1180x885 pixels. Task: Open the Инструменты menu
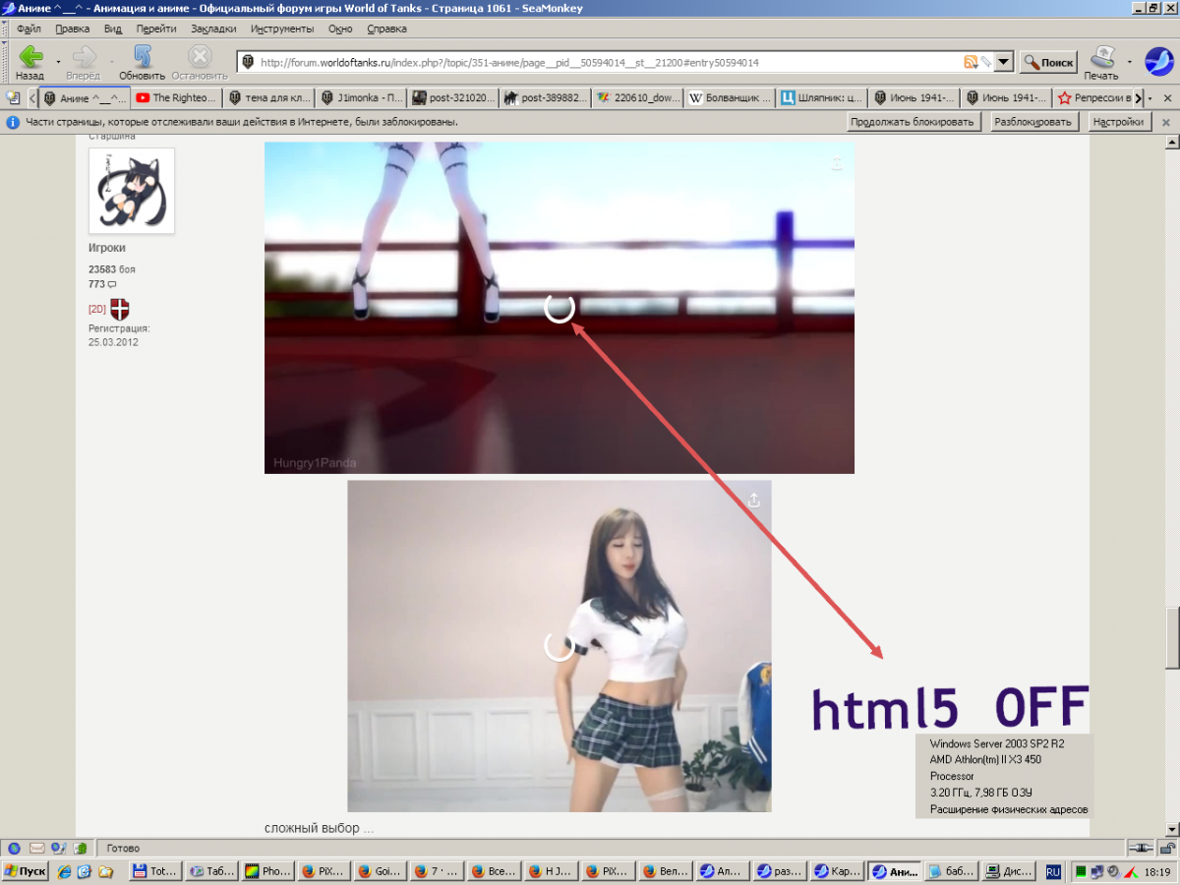click(x=282, y=29)
